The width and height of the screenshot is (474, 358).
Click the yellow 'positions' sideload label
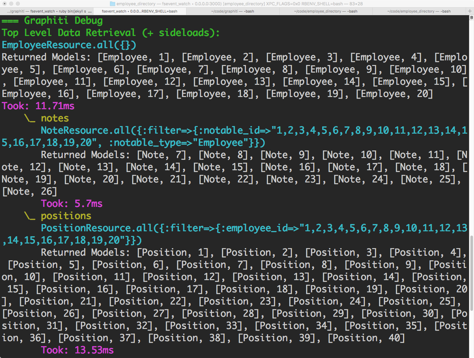tap(66, 216)
